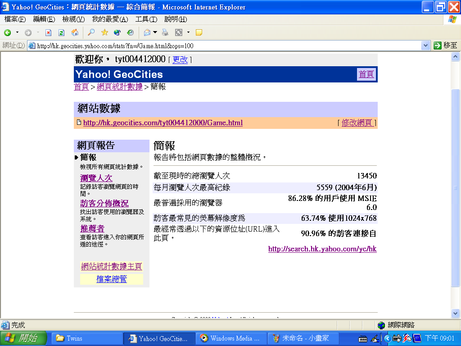Click the 開始 Start button
The image size is (461, 346).
23,338
